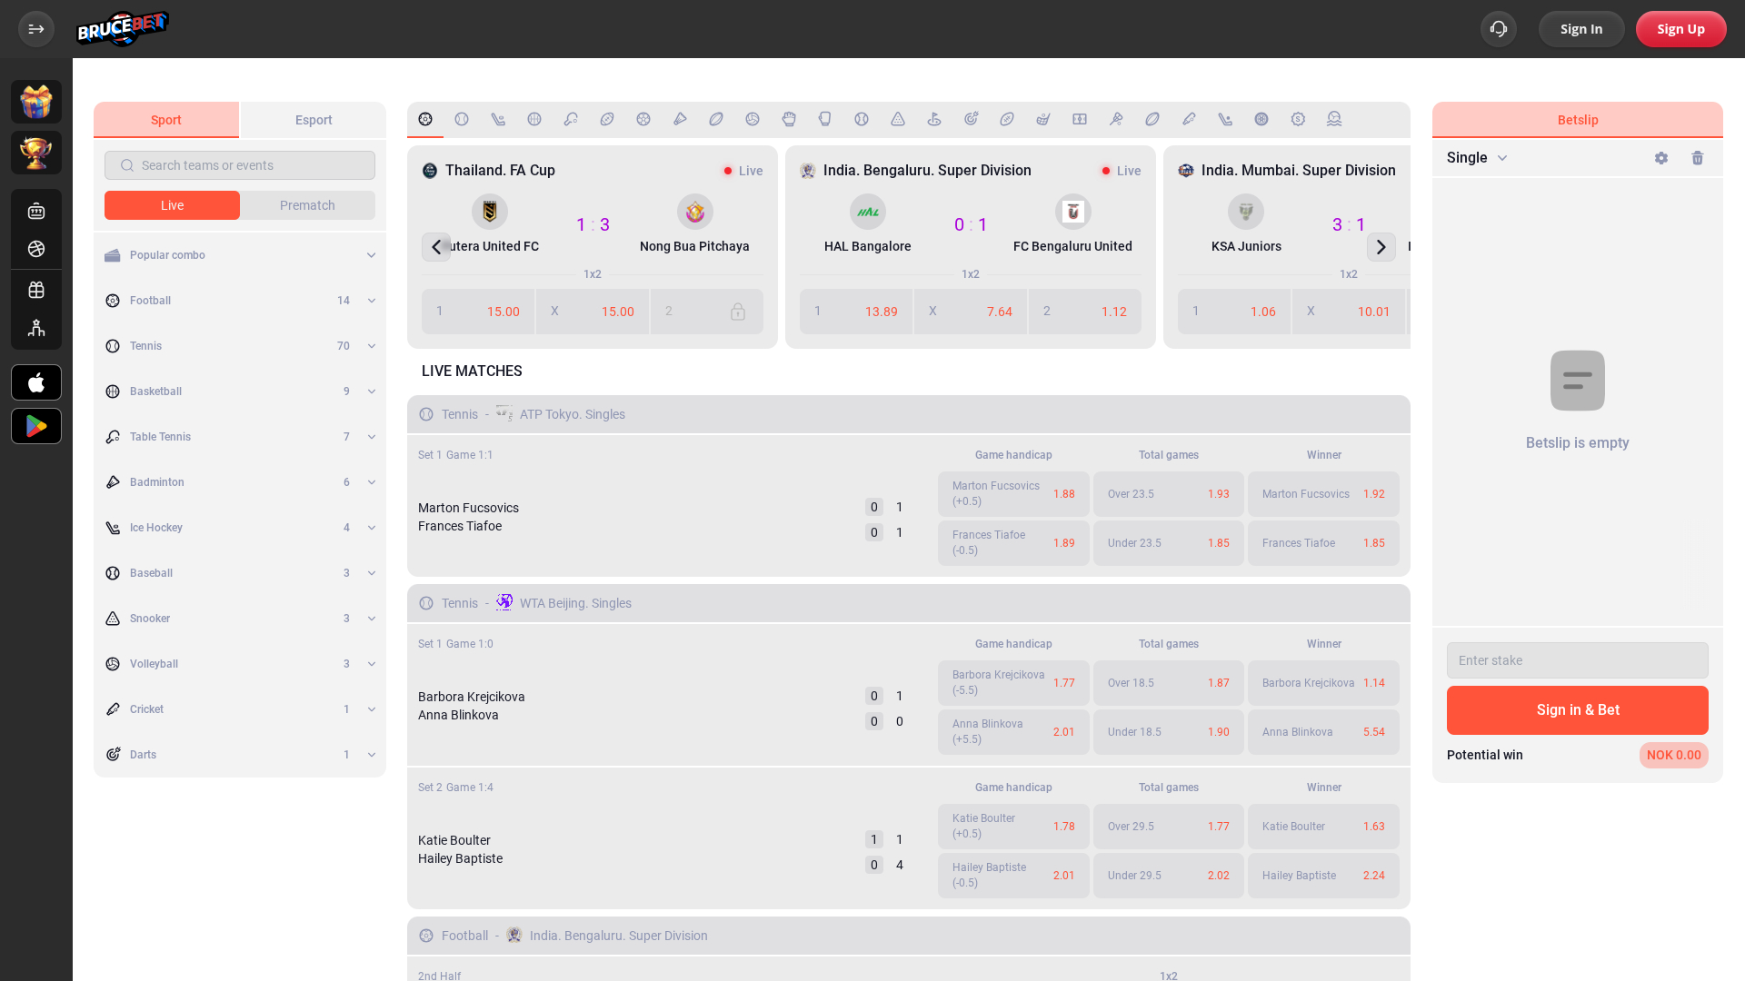Keep Live mode enabled in sidebar
1745x981 pixels.
click(x=172, y=205)
